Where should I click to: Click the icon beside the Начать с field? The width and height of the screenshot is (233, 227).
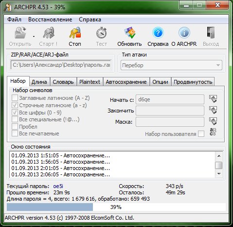[x=213, y=99]
